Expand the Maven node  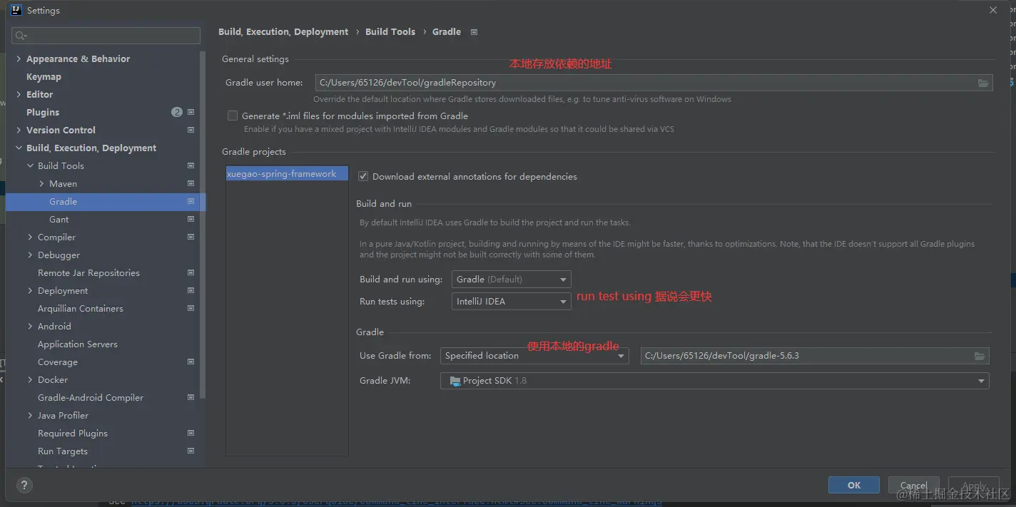coord(41,183)
